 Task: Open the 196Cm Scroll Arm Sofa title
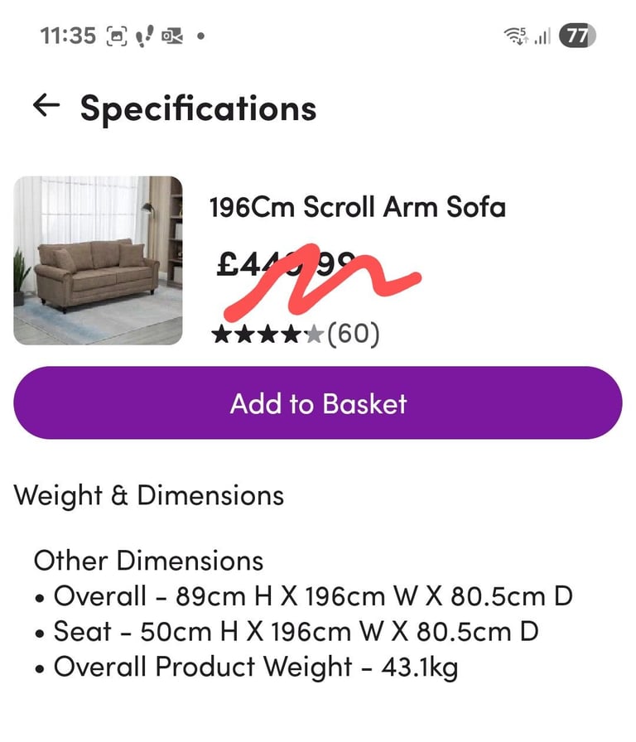(x=358, y=207)
